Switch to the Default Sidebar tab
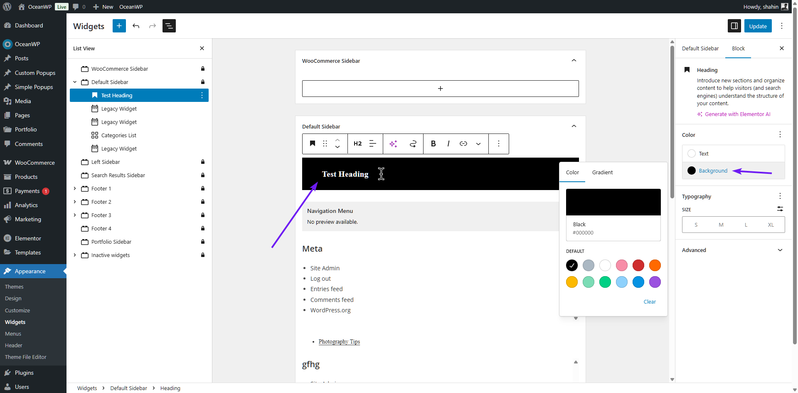This screenshot has height=393, width=798. pyautogui.click(x=700, y=48)
